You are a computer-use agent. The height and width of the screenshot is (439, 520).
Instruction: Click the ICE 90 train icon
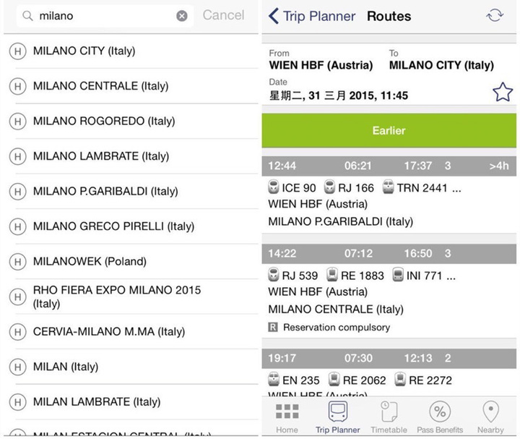[x=274, y=187]
